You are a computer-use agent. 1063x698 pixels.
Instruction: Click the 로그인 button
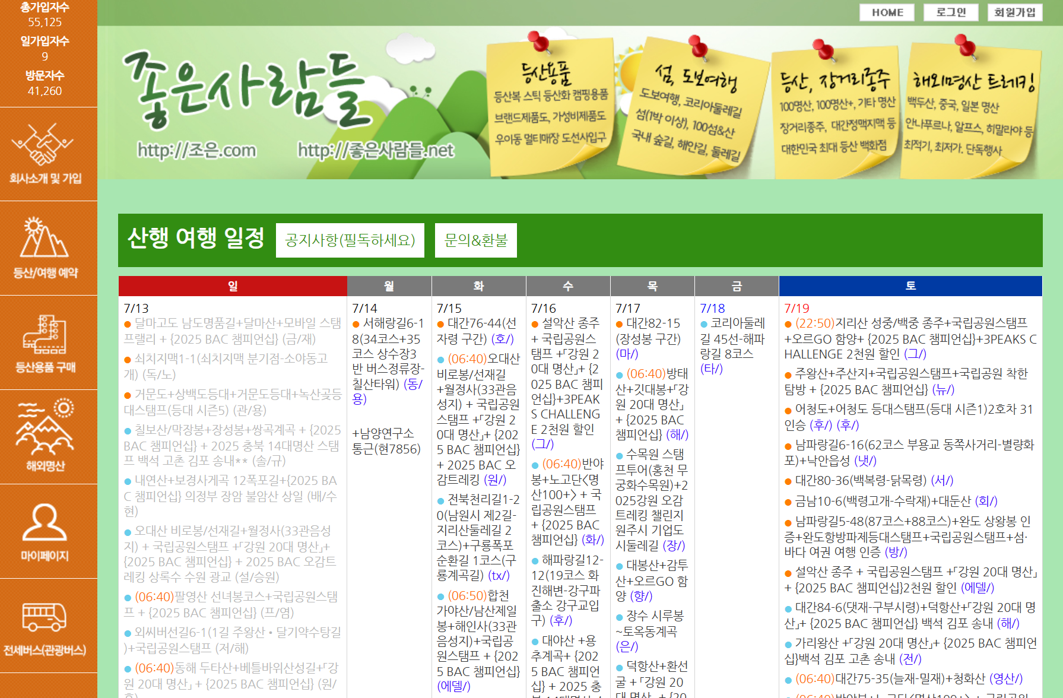[951, 12]
